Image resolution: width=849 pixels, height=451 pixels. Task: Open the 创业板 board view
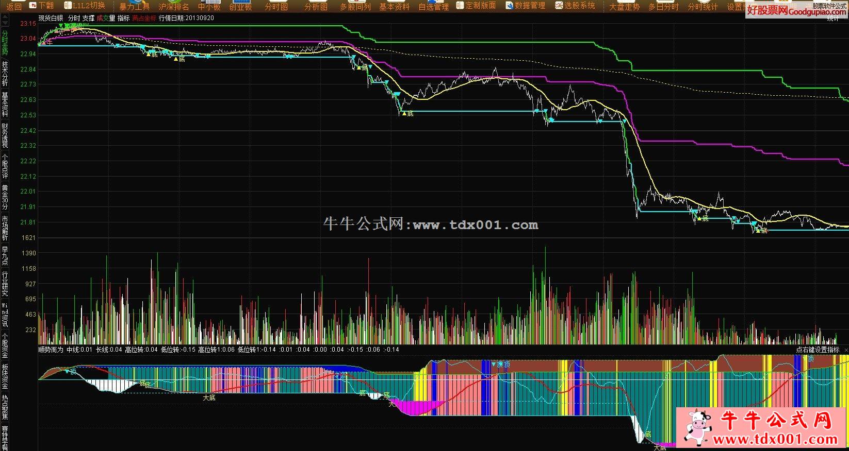click(x=240, y=7)
